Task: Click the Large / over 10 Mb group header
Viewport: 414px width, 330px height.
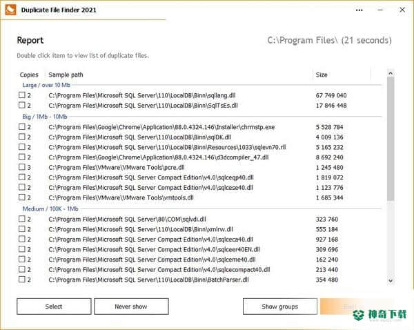Action: (x=46, y=85)
